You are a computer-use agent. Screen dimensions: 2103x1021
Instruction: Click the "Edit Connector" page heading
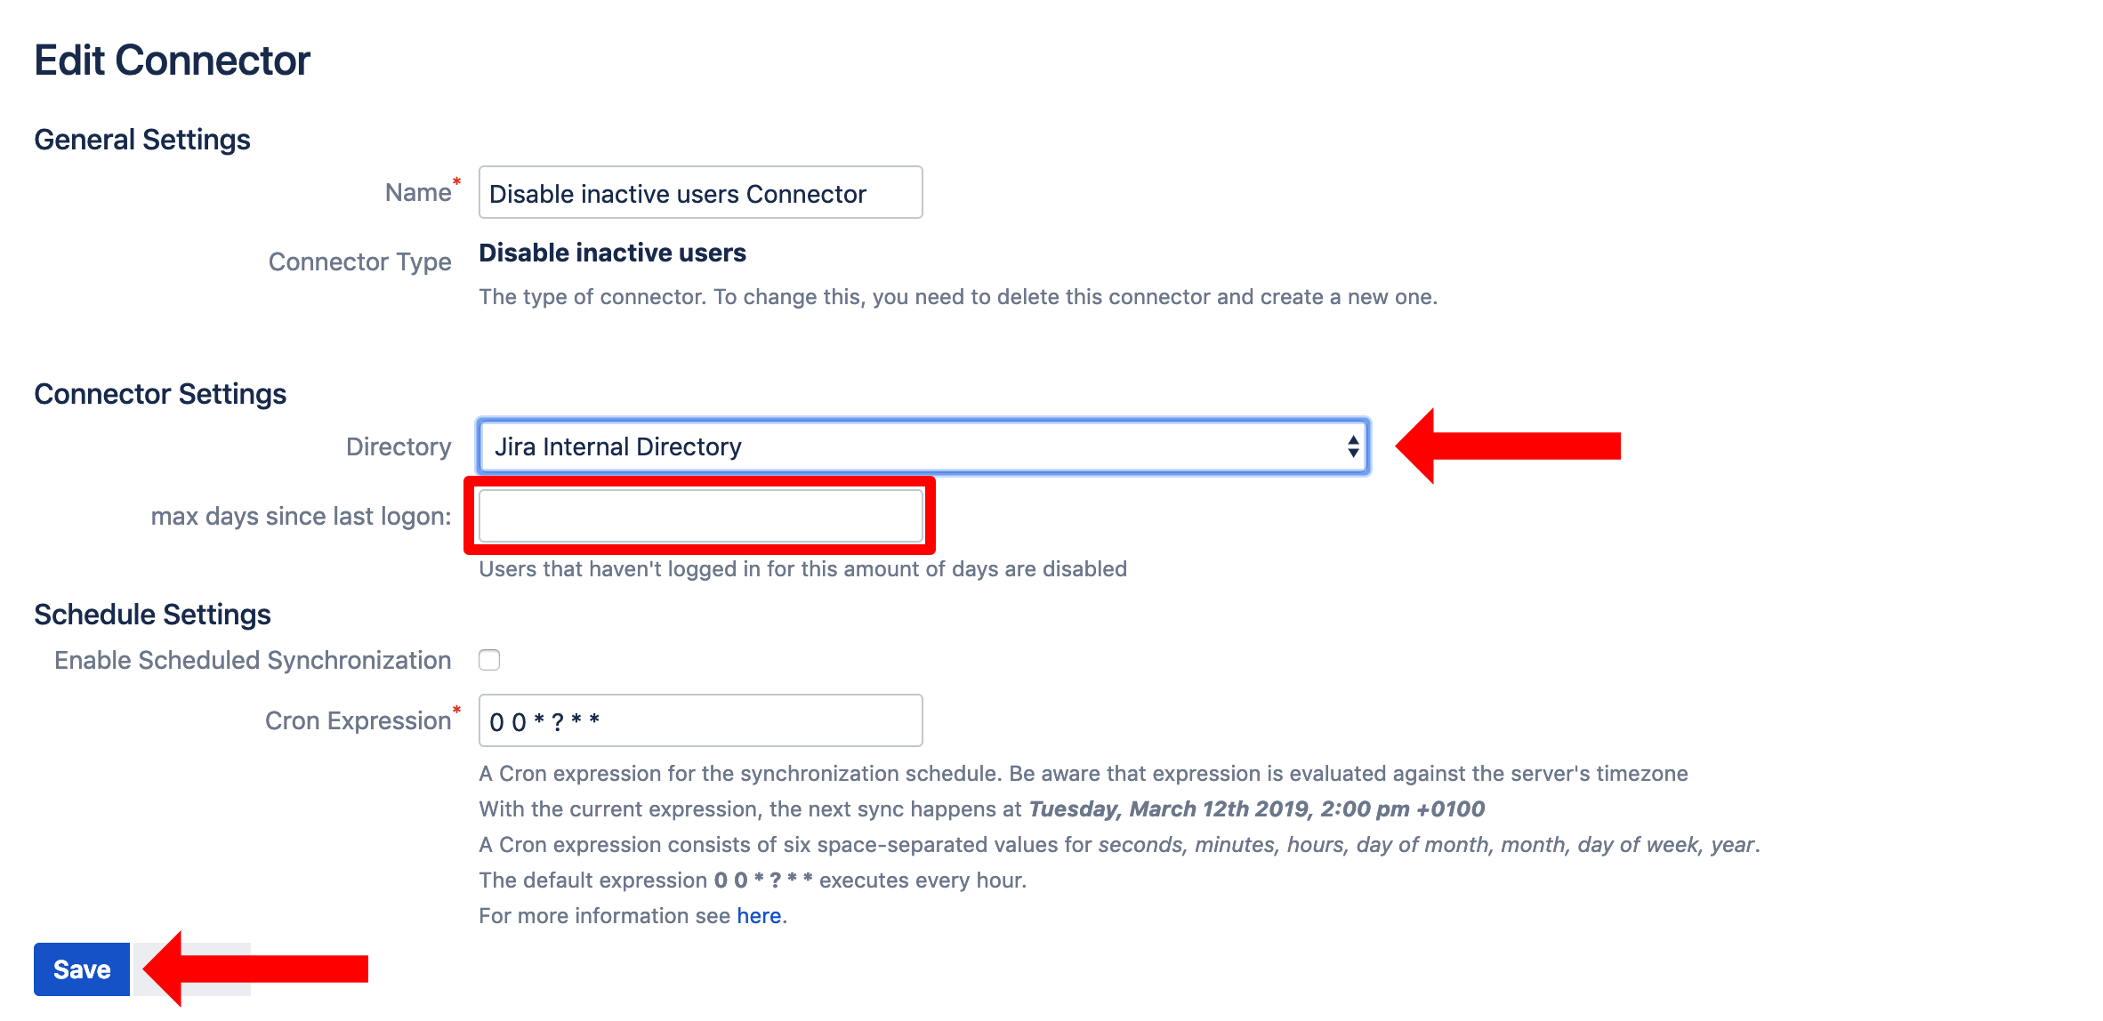pyautogui.click(x=173, y=60)
